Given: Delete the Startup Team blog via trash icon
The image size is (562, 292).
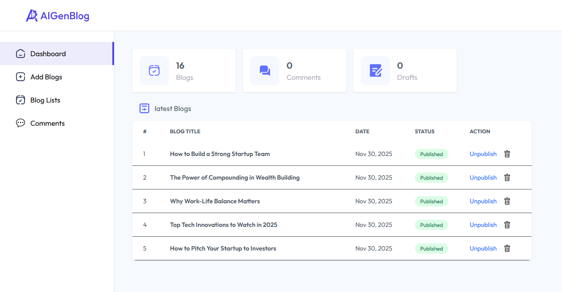Looking at the screenshot, I should (507, 154).
